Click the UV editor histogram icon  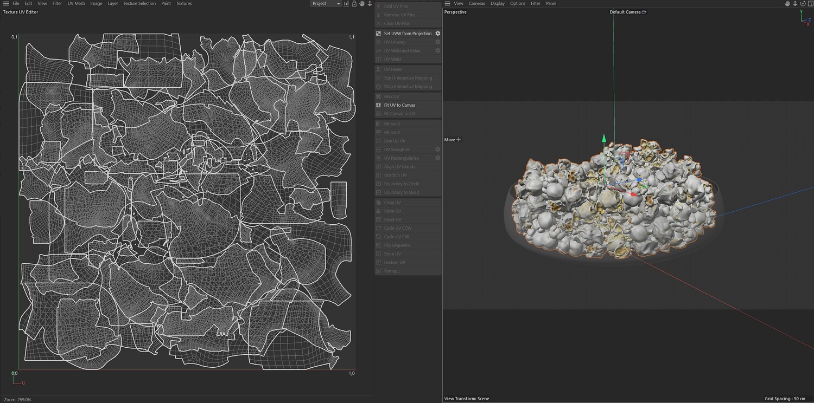[346, 4]
